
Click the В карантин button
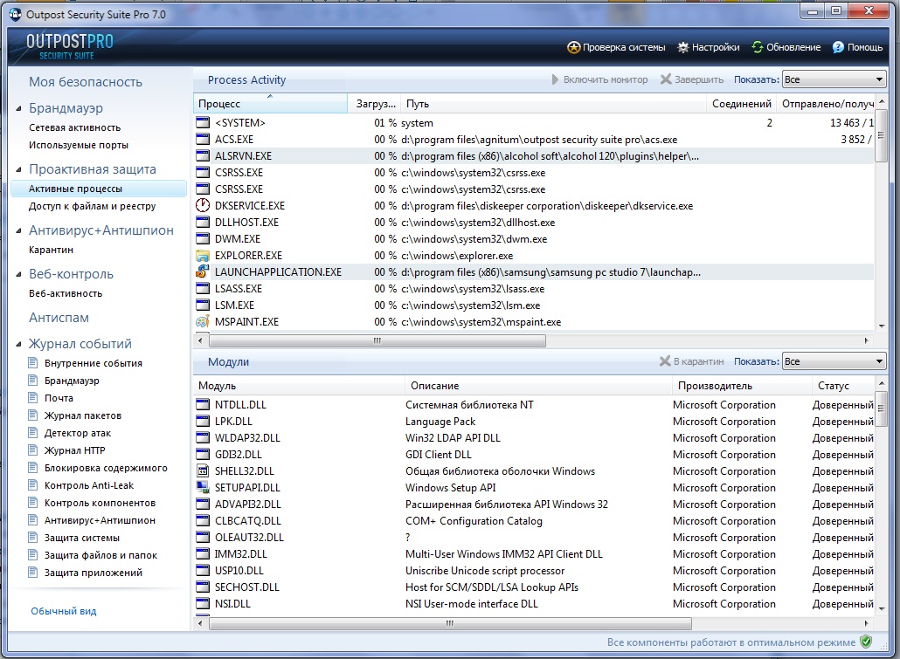[692, 361]
